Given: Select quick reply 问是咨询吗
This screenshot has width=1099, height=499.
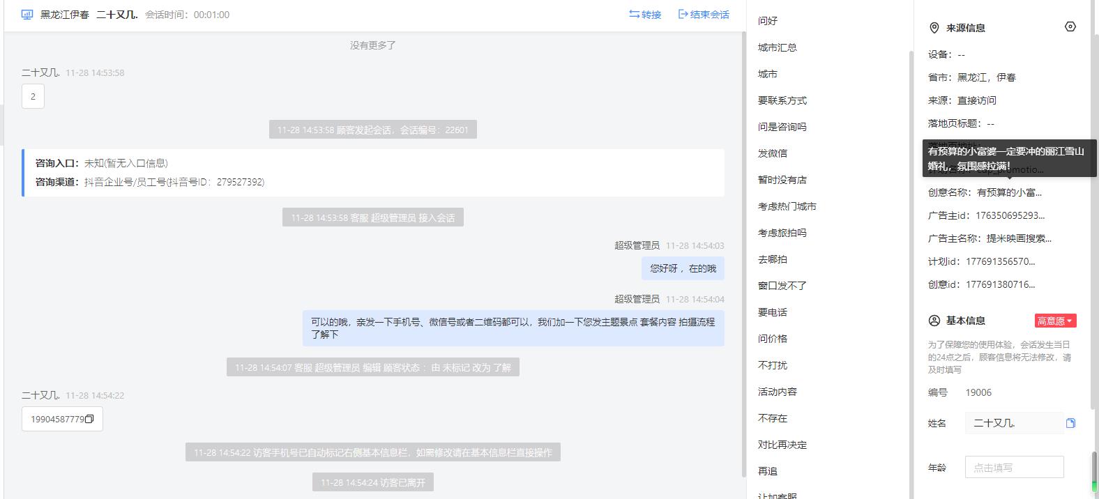Looking at the screenshot, I should [782, 127].
